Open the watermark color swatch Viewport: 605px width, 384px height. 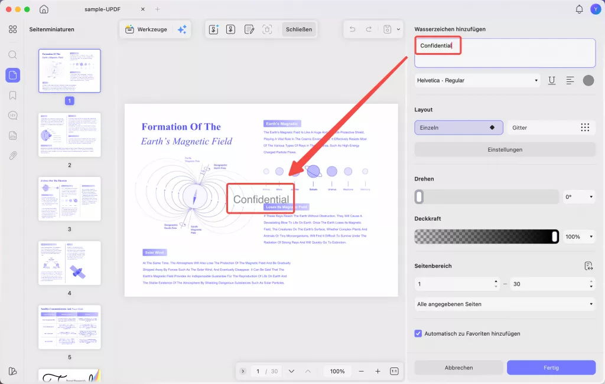[588, 80]
